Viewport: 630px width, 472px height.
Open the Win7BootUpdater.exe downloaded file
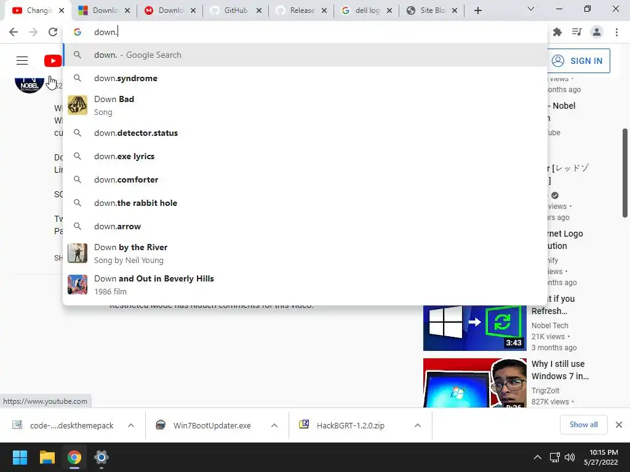tap(212, 425)
